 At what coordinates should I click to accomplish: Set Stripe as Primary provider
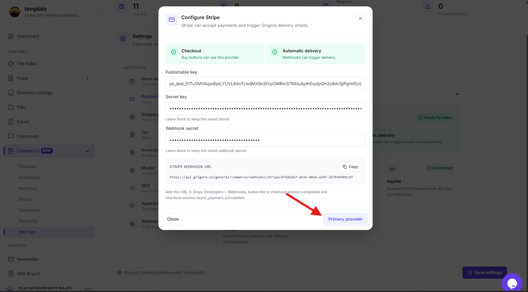coord(345,219)
